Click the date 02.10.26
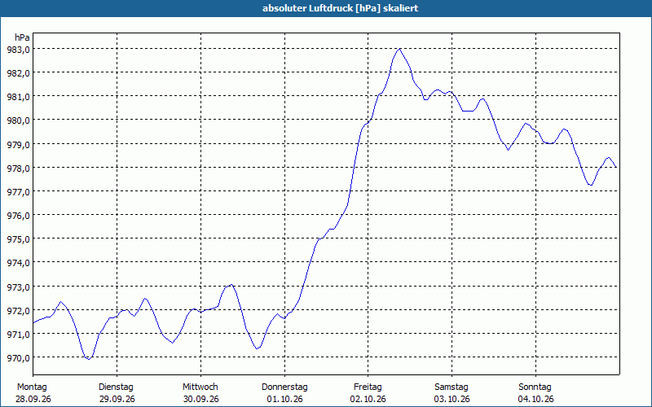 368,400
